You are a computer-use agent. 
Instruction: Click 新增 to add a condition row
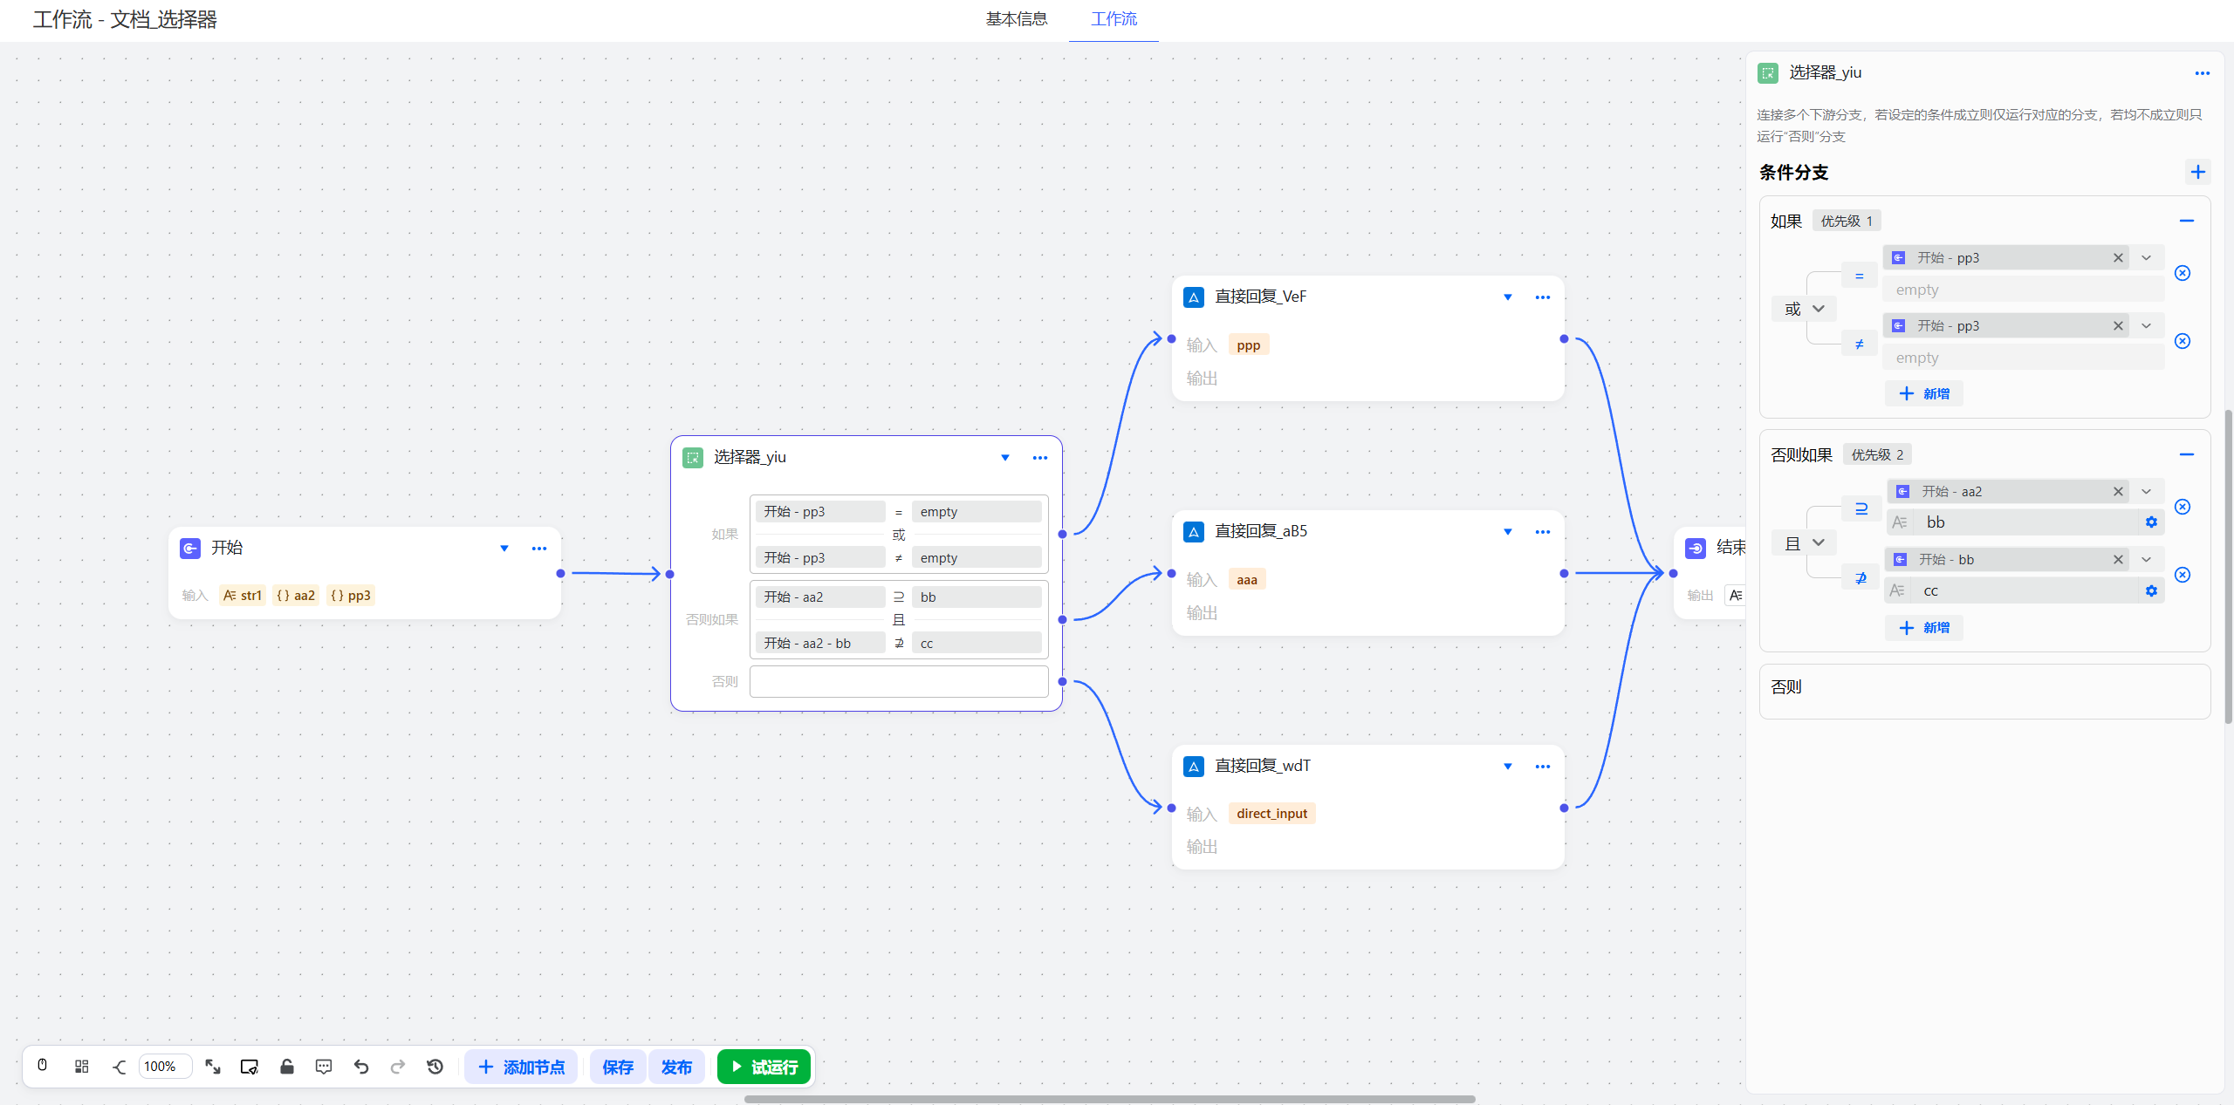(1924, 393)
